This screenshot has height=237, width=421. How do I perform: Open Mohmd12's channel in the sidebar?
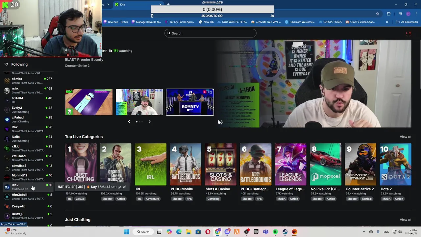(x=28, y=177)
